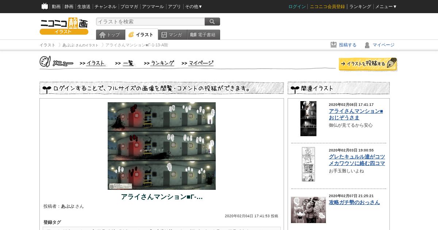Click the ログイン link
Viewport: 438px width, 230px height.
297,7
